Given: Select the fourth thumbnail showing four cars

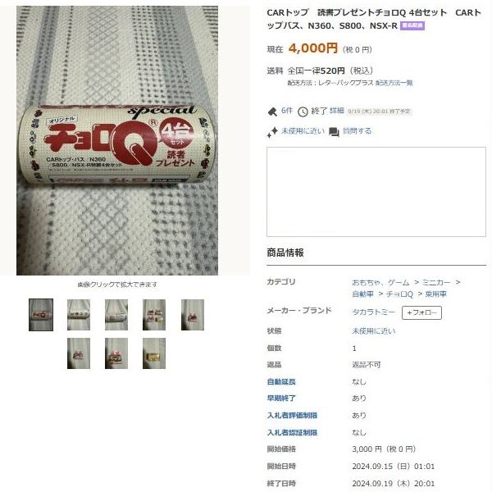Looking at the screenshot, I should point(154,315).
